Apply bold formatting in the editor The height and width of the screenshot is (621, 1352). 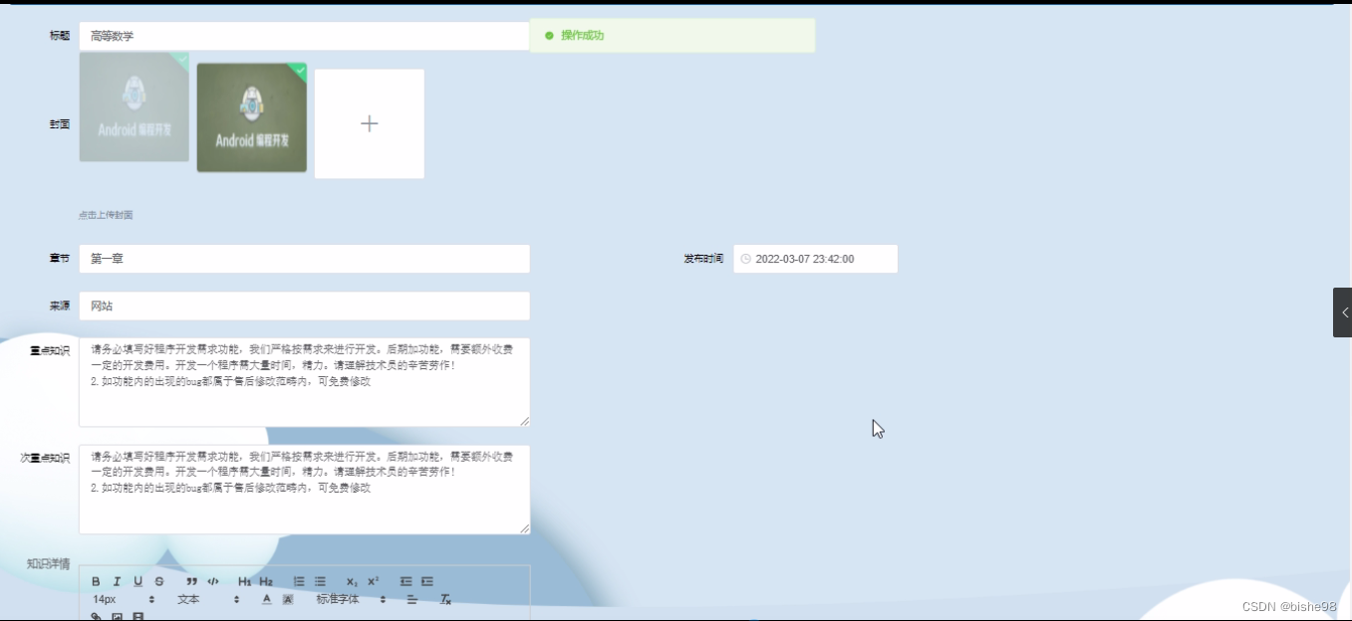95,581
